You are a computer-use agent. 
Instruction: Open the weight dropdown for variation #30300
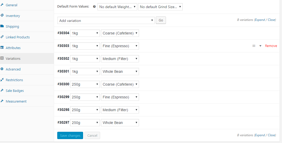tap(85, 84)
